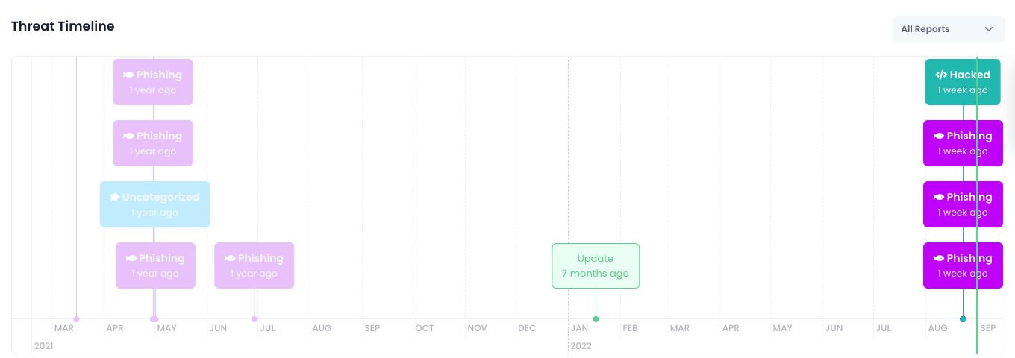This screenshot has height=358, width=1015.
Task: Click the fish icon on the bottom bright purple Phishing card
Action: (939, 258)
